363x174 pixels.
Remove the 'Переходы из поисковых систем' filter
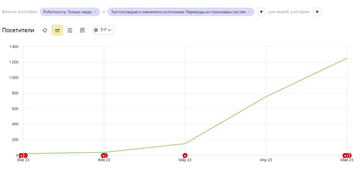click(250, 12)
